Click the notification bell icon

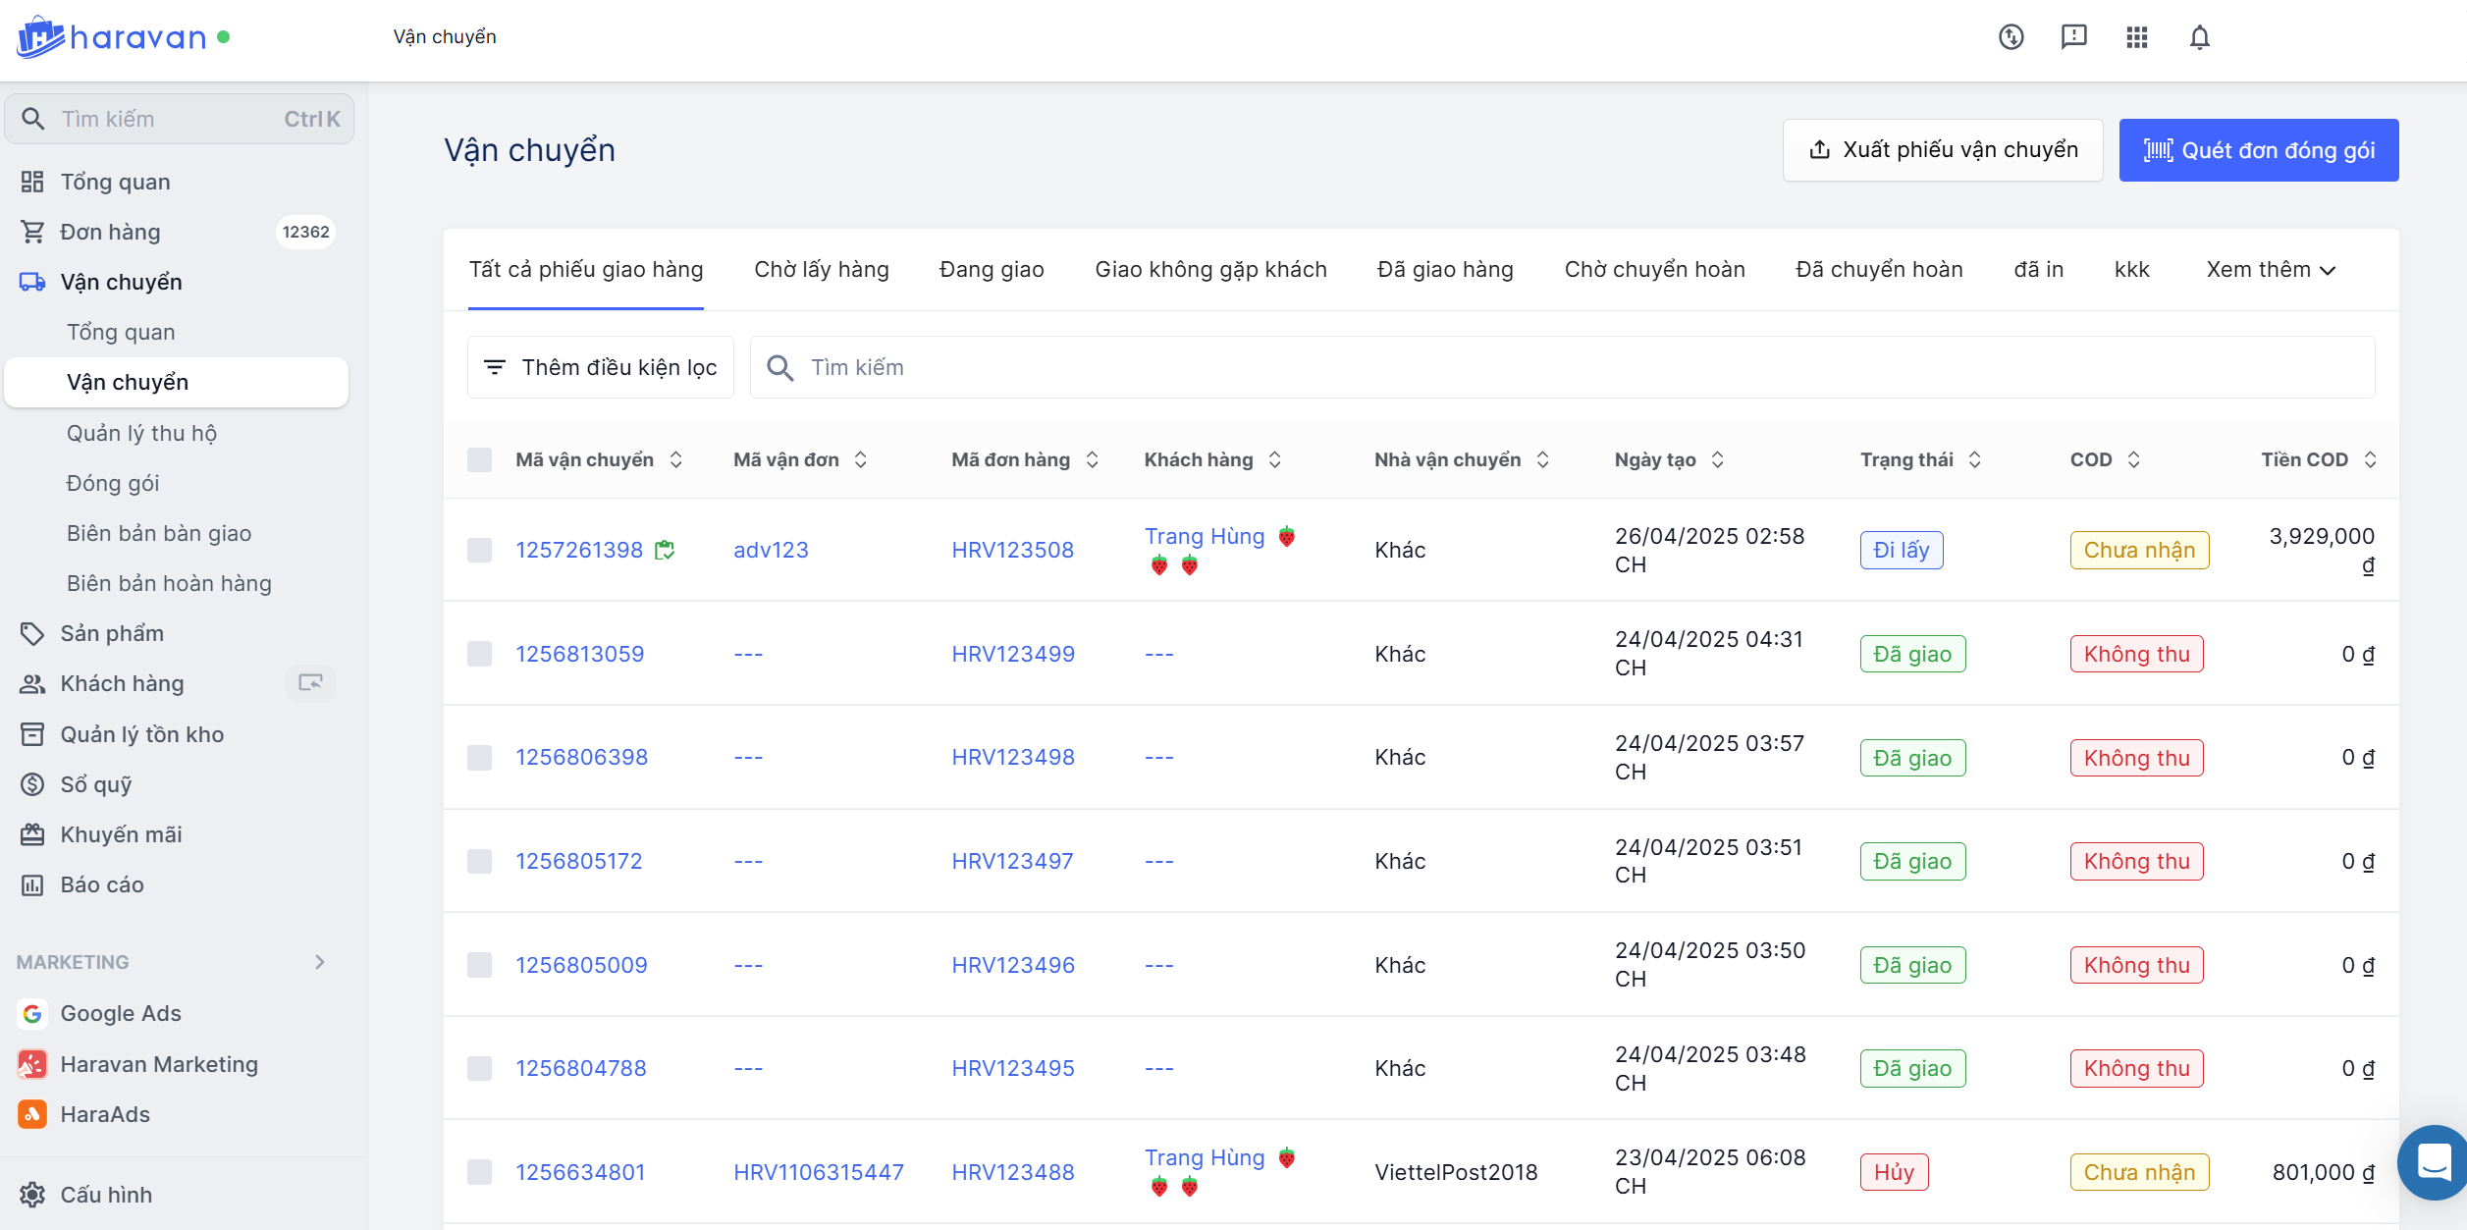tap(2199, 37)
